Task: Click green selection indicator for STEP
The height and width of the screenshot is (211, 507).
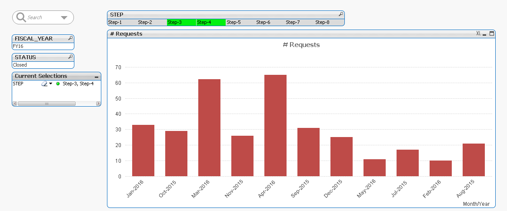Action: pyautogui.click(x=58, y=84)
